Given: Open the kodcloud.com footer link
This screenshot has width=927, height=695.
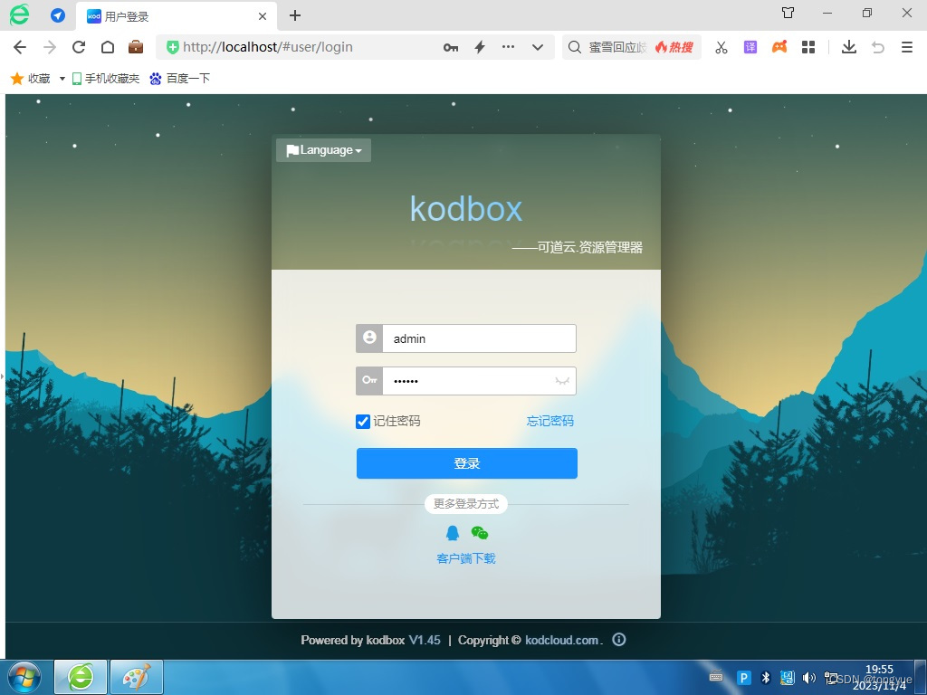Looking at the screenshot, I should tap(561, 640).
